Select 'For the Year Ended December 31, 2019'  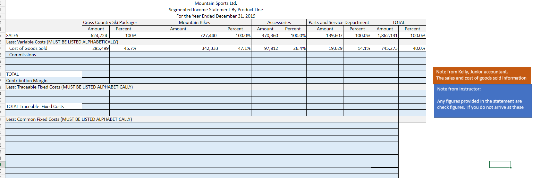pos(216,16)
